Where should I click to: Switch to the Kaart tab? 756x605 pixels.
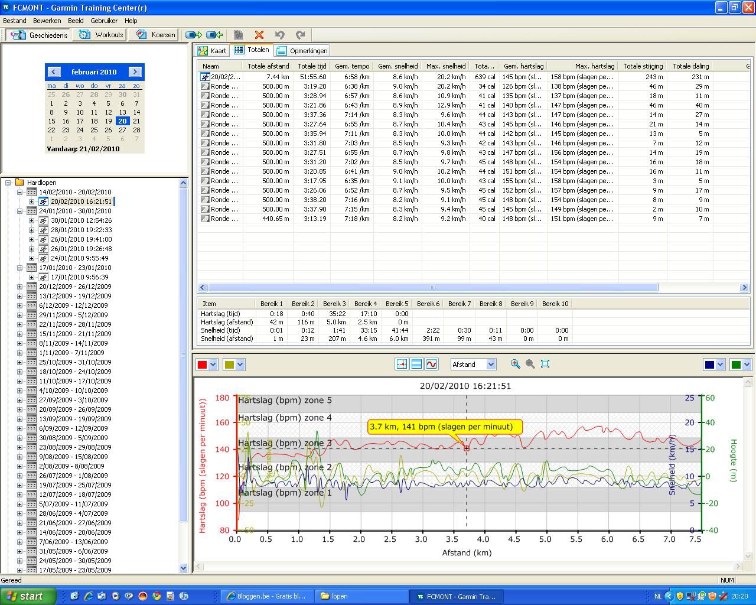(213, 51)
